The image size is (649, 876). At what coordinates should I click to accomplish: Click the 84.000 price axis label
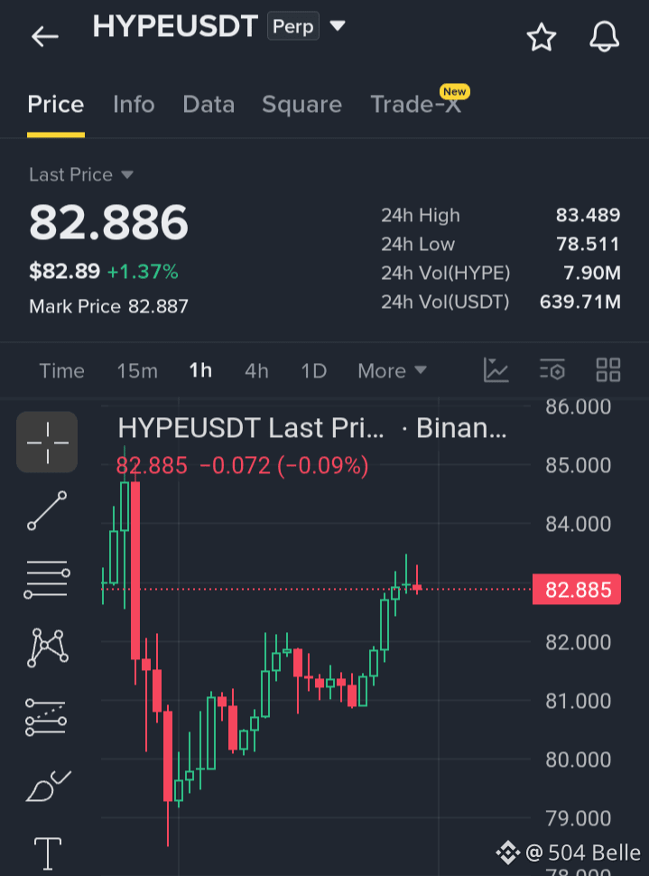coord(578,524)
